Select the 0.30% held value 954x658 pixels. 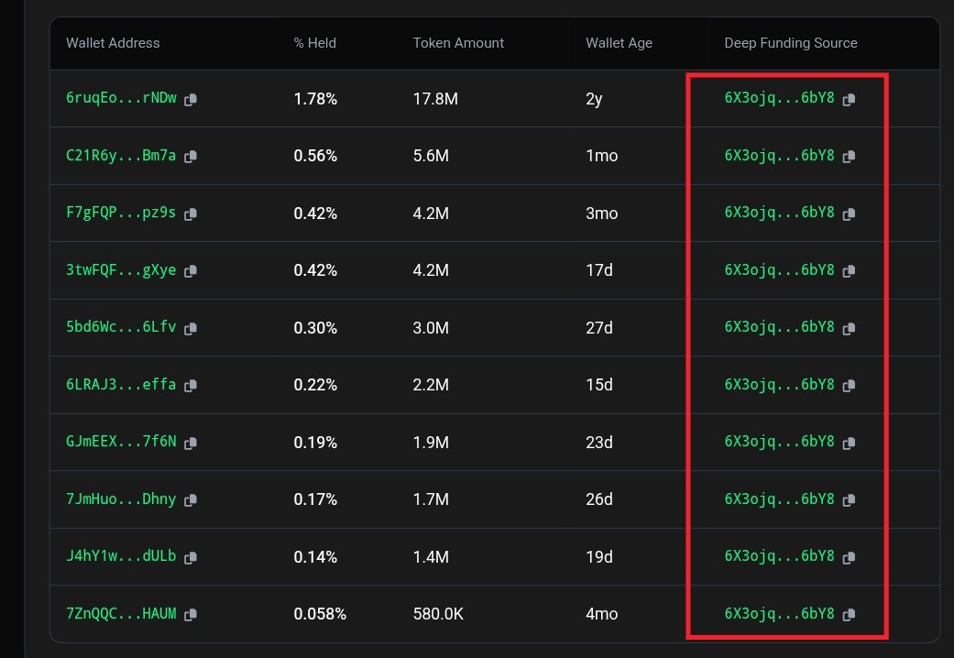(315, 328)
